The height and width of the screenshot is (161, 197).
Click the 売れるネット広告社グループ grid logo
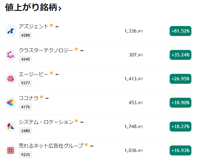click(x=11, y=150)
